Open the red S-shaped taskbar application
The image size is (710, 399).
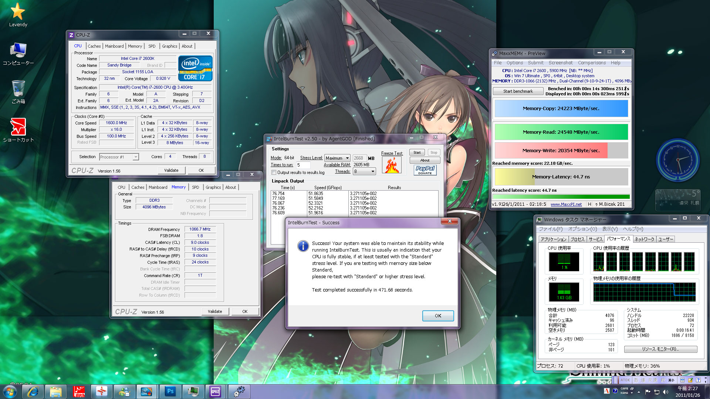pyautogui.click(x=102, y=392)
